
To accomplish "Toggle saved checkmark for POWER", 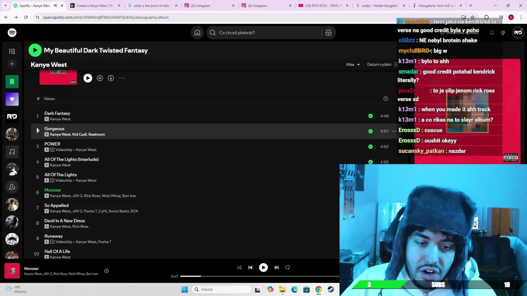I will tap(371, 146).
